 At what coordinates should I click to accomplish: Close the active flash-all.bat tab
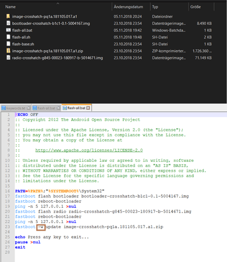tap(88, 108)
